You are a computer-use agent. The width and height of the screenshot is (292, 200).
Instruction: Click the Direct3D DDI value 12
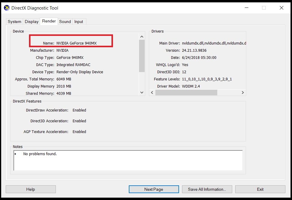tap(184, 72)
